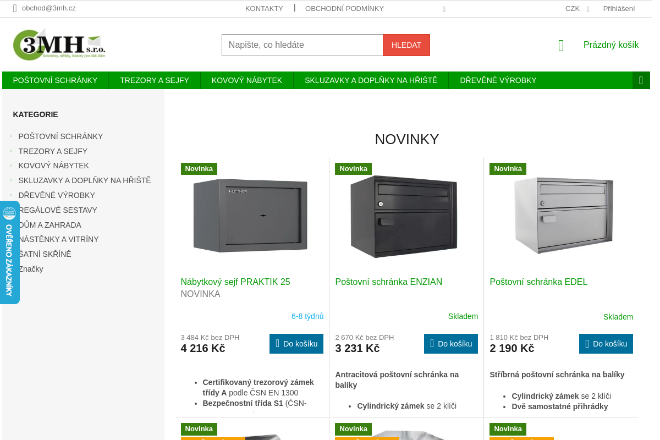The height and width of the screenshot is (440, 660).
Task: Open the shopping cart icon
Action: [x=561, y=46]
